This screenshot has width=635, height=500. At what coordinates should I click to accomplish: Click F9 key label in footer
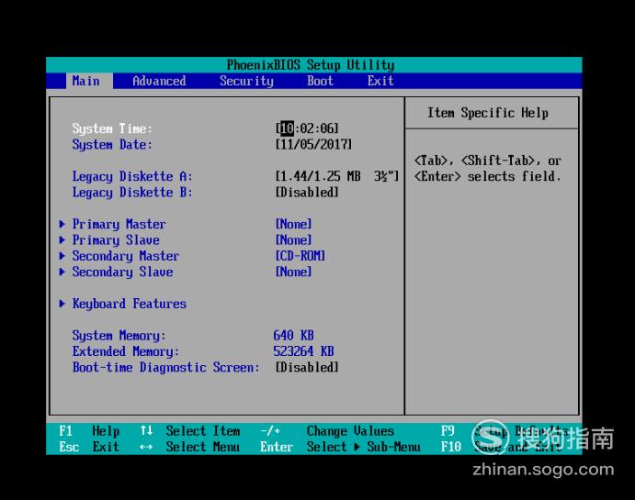coord(448,431)
